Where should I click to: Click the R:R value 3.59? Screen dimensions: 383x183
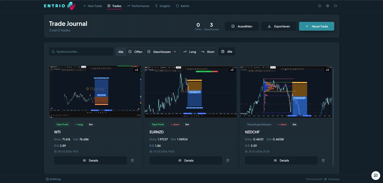pyautogui.click(x=254, y=146)
